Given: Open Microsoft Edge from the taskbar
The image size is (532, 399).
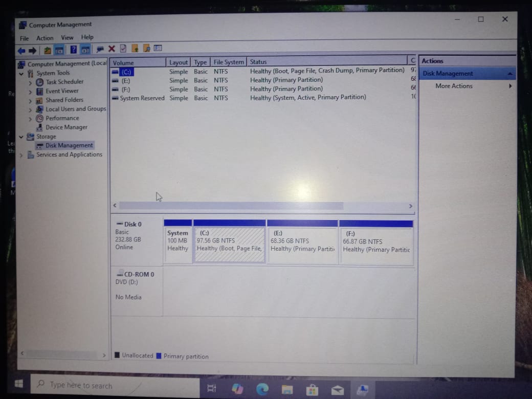Looking at the screenshot, I should pos(262,389).
